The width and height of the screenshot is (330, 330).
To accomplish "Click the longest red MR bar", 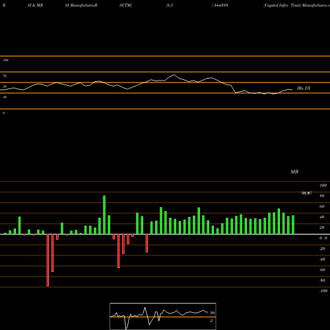I will [48, 260].
